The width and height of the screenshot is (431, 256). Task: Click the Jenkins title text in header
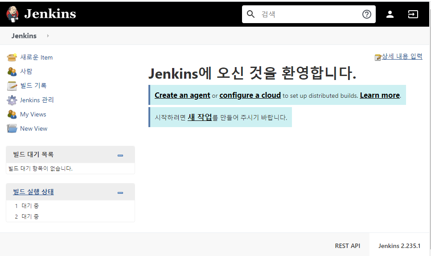click(50, 14)
